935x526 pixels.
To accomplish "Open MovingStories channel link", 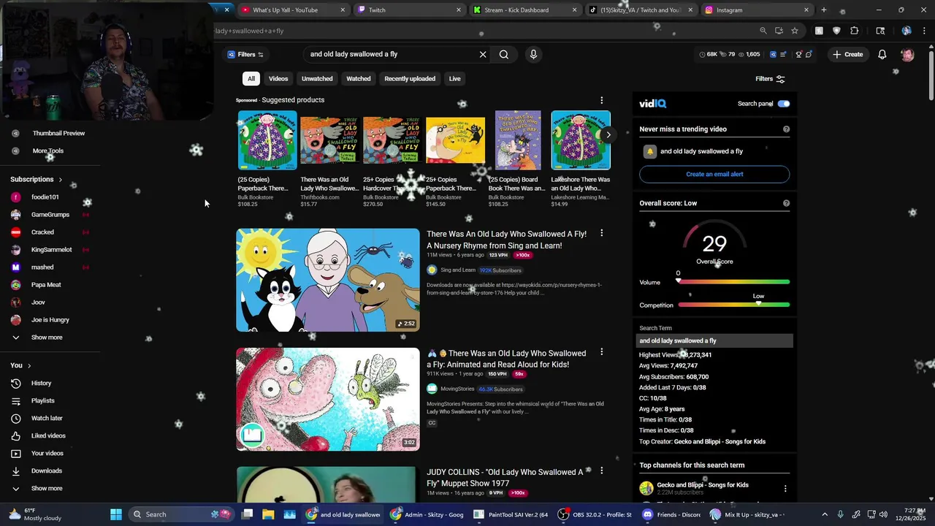I will tap(457, 389).
